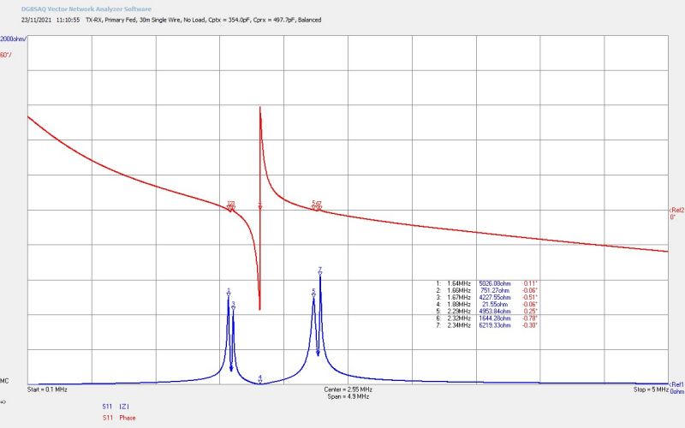Click marker 1 row in marker table

[x=486, y=282]
